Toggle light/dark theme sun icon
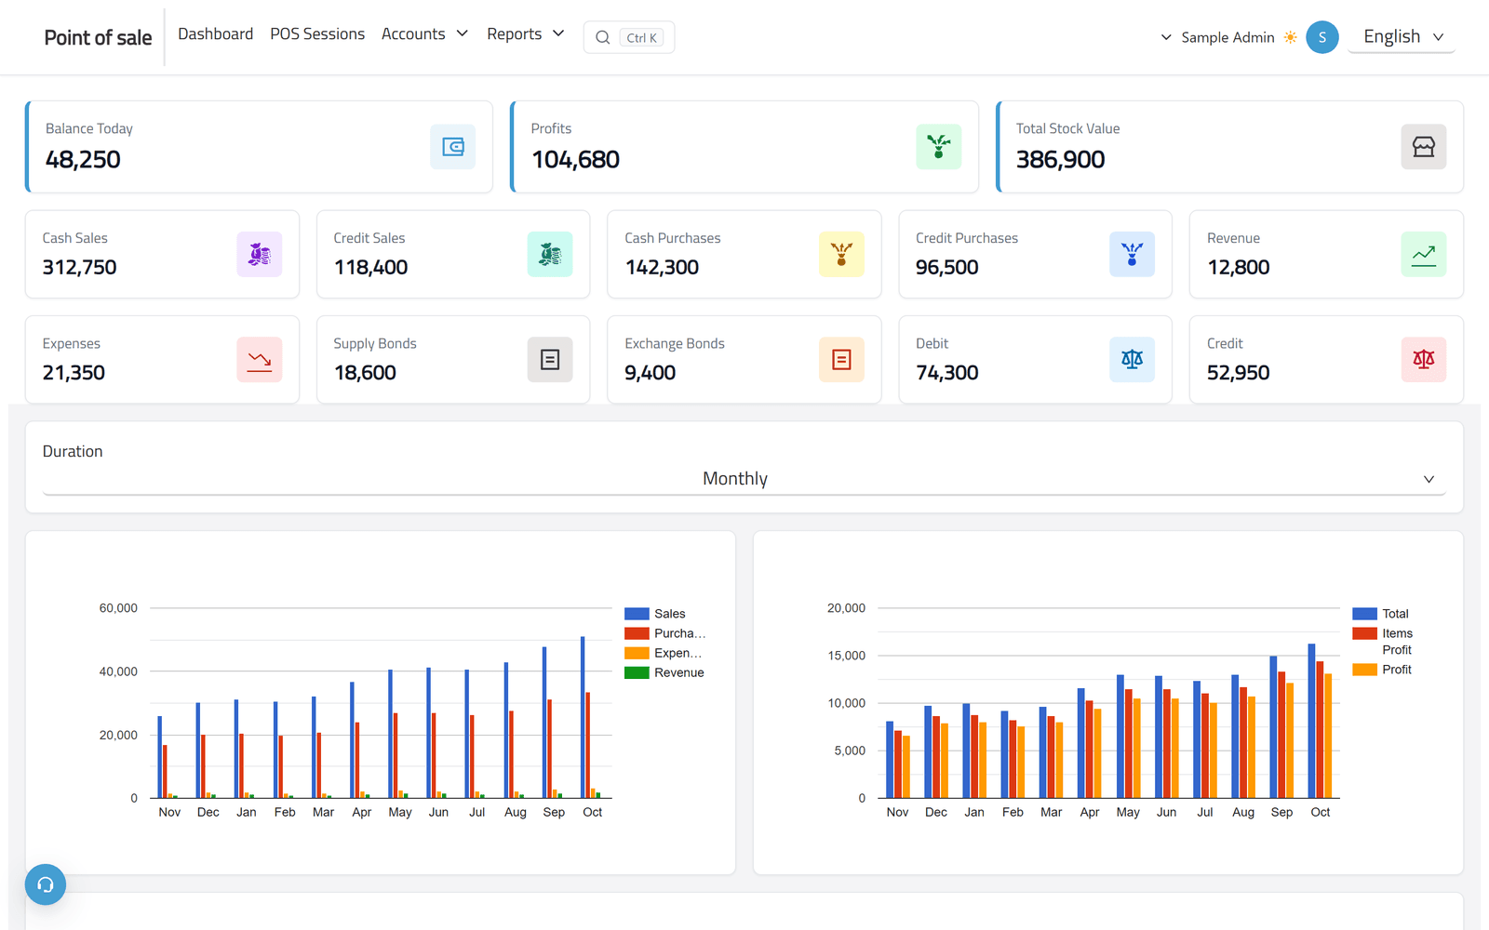Screen dimensions: 1489x930 [x=1290, y=37]
